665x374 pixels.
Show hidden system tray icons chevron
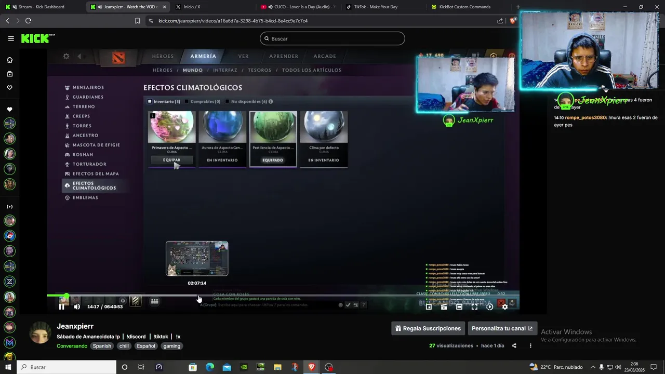pos(593,367)
